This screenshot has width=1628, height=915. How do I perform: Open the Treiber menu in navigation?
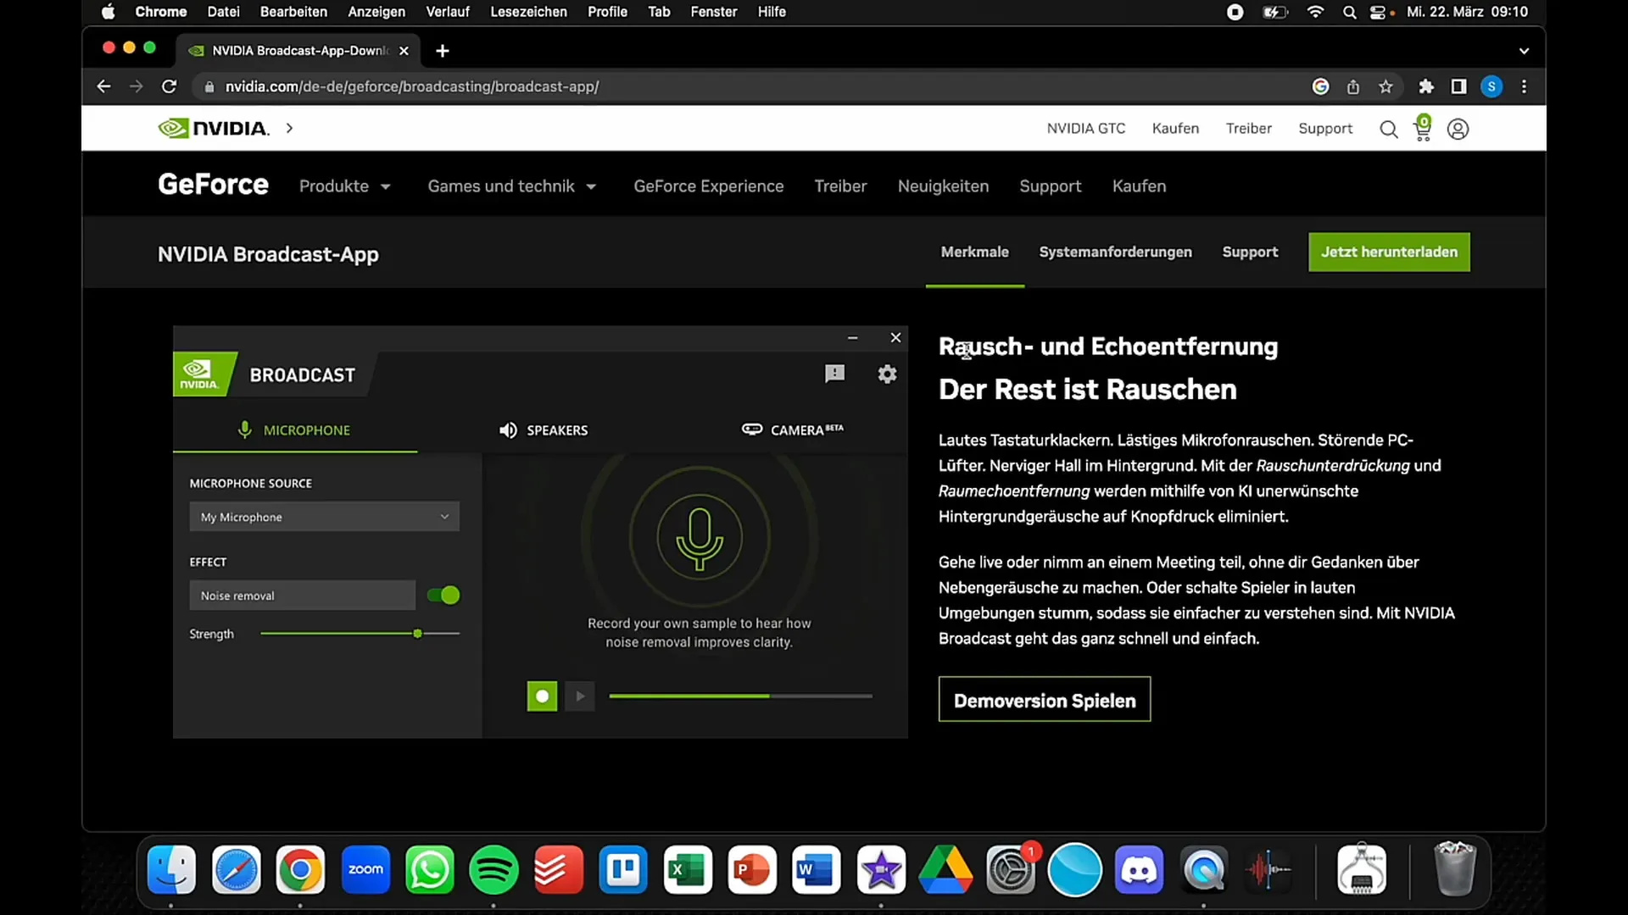(839, 186)
